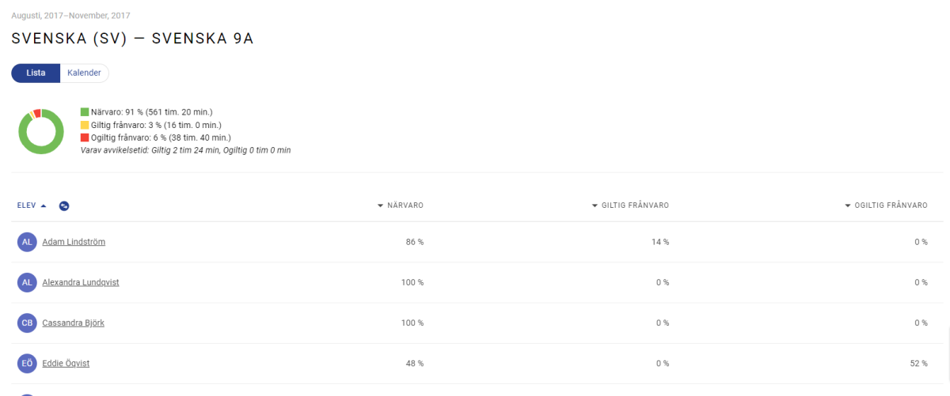The width and height of the screenshot is (950, 396).
Task: Sort students by ELEV column header
Action: [27, 206]
